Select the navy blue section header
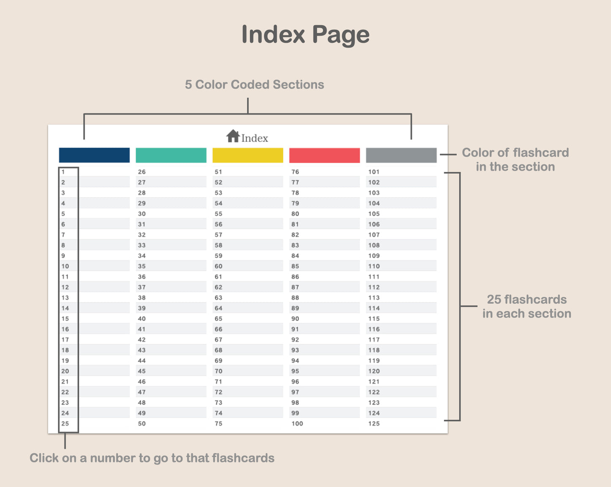Screen dimensions: 611x487 [x=94, y=155]
